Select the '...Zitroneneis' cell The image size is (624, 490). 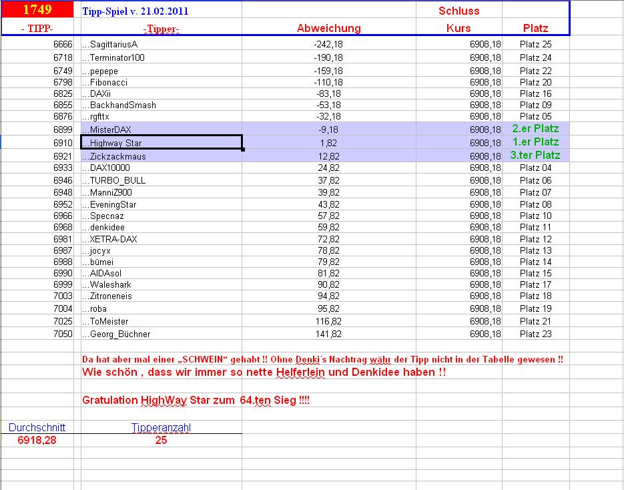coord(162,296)
